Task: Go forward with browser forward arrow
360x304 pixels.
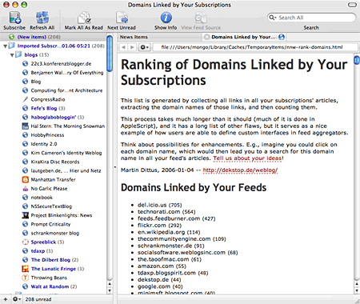Action: point(132,47)
